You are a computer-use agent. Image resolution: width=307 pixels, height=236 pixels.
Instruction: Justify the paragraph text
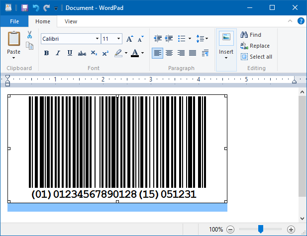pyautogui.click(x=193, y=53)
